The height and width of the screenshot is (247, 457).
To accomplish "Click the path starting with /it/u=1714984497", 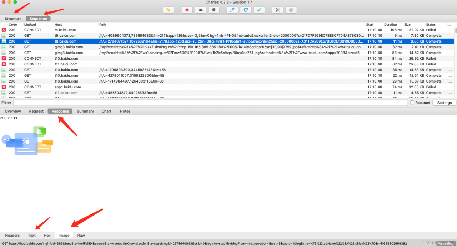I will coord(131,81).
